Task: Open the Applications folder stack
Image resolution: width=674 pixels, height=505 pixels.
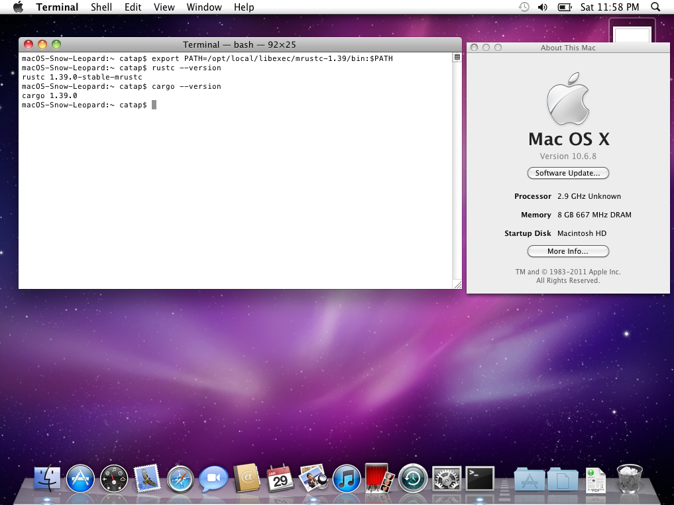Action: point(529,478)
